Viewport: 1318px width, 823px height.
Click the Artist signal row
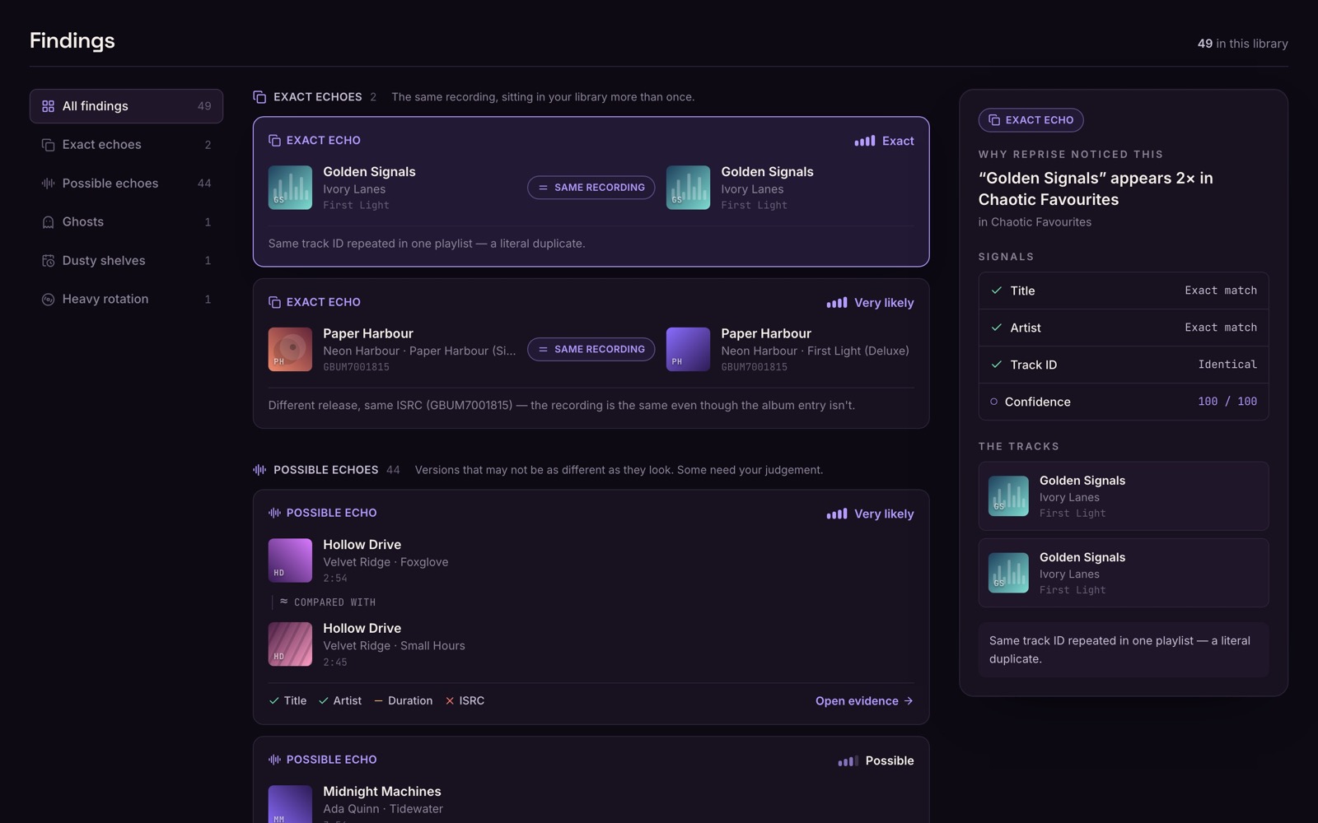click(x=1124, y=328)
